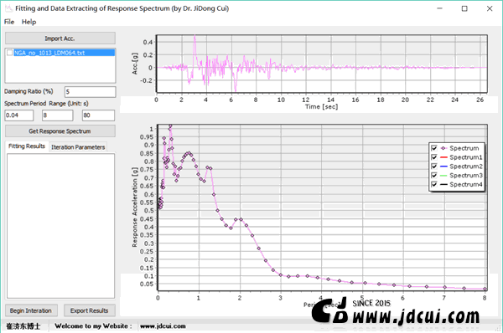The width and height of the screenshot is (503, 333).
Task: Open the Help menu
Action: click(29, 22)
